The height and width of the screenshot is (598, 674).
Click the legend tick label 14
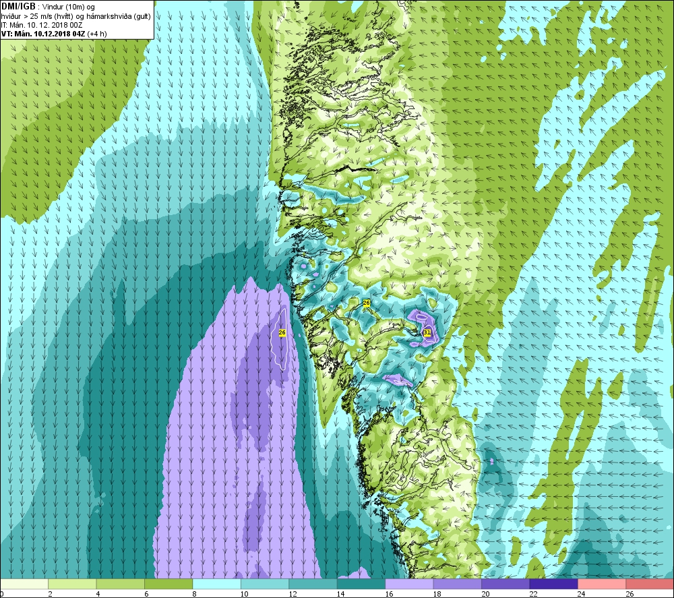[x=340, y=594]
